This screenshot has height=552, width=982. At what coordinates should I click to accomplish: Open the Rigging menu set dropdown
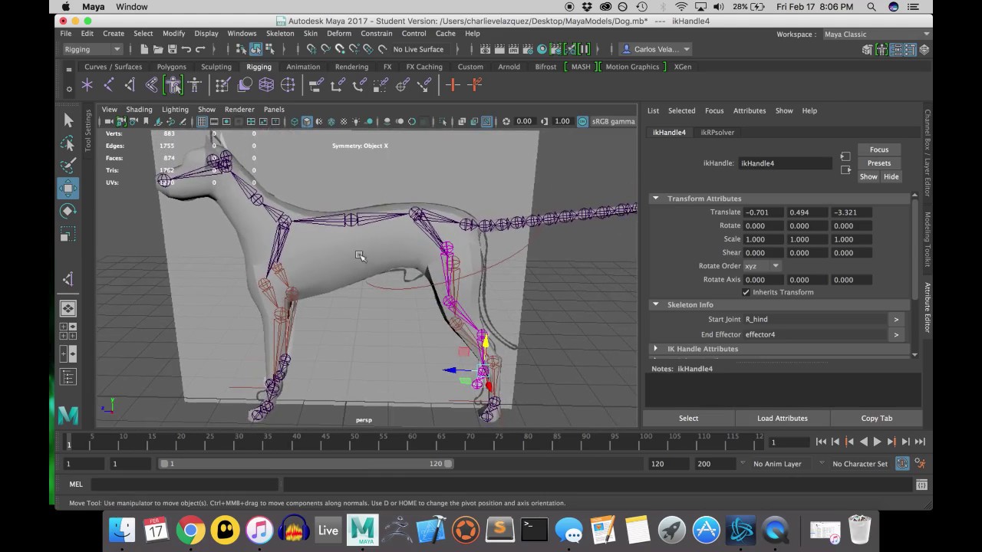(93, 49)
